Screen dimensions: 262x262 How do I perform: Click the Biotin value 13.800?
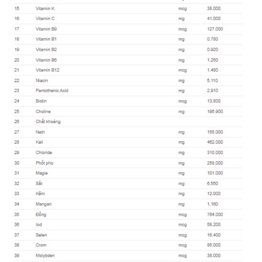(214, 101)
